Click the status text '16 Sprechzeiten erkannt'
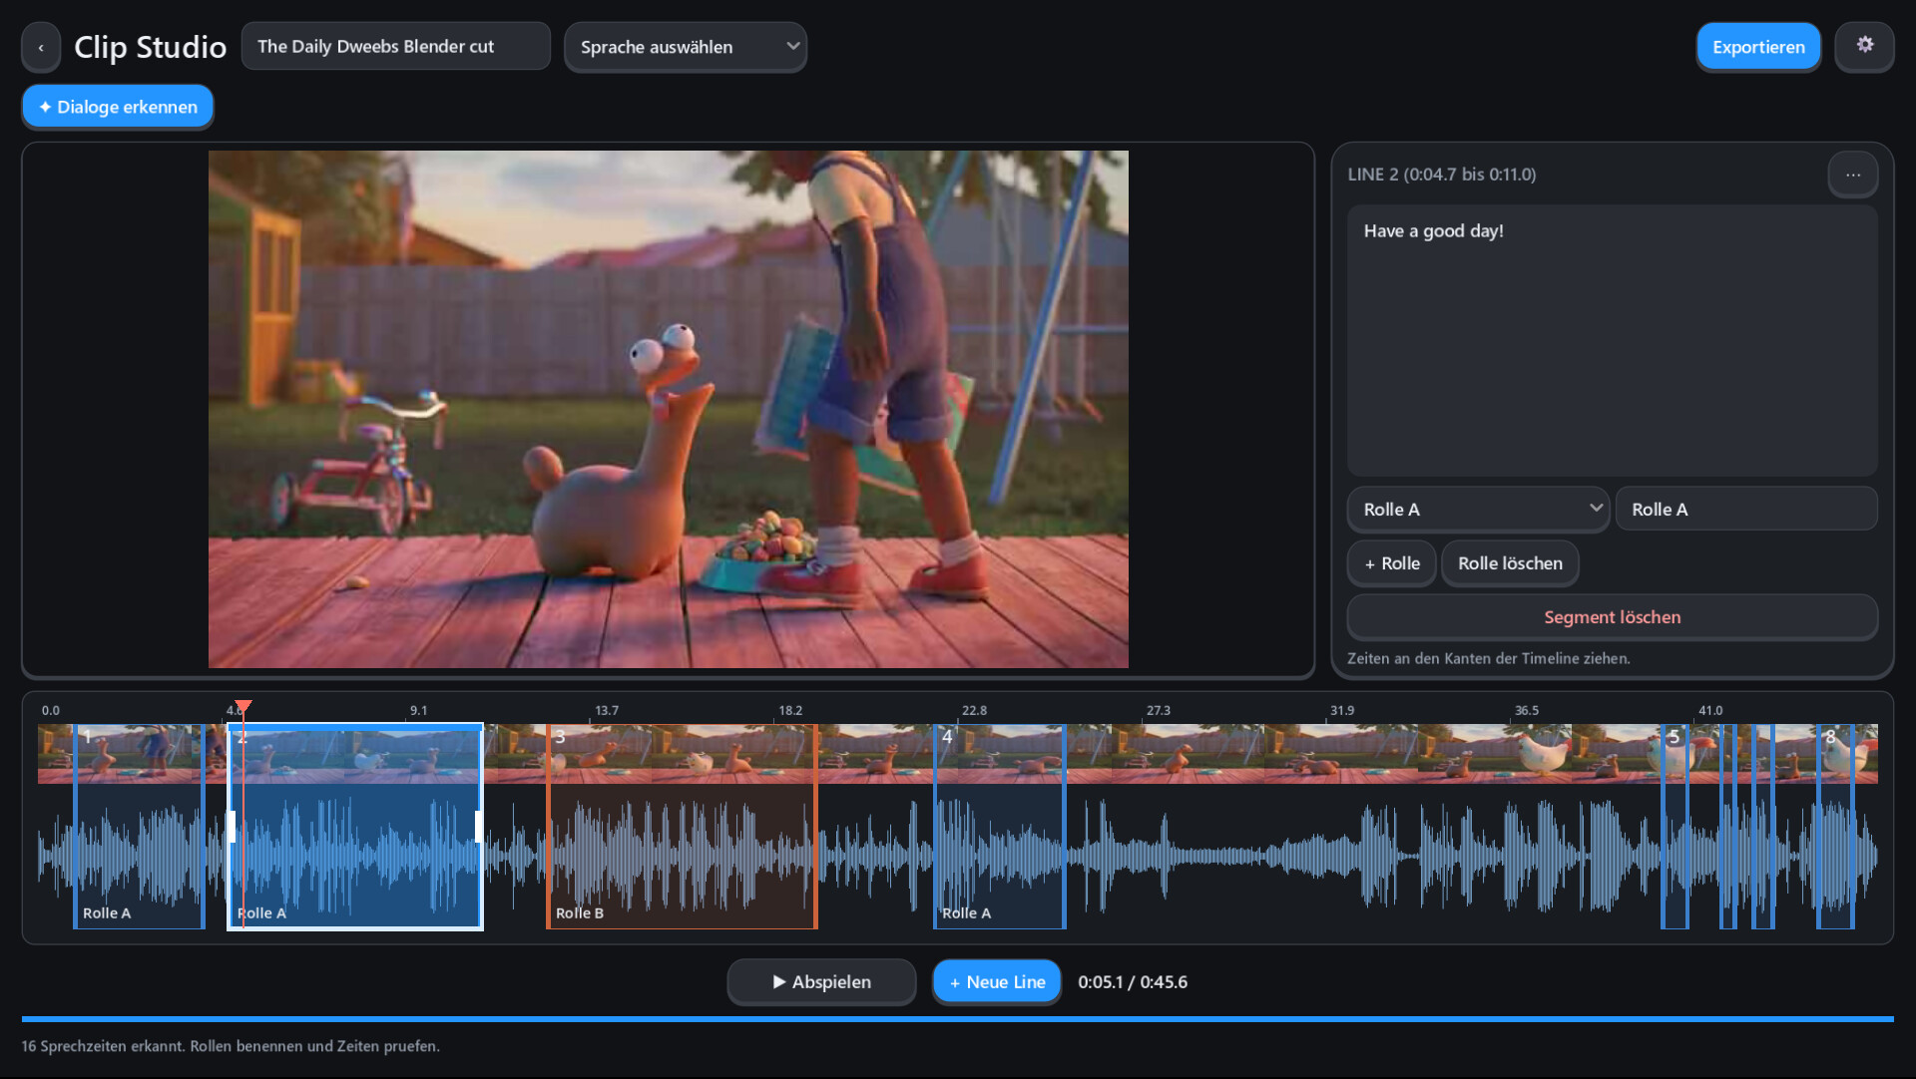 point(104,1046)
